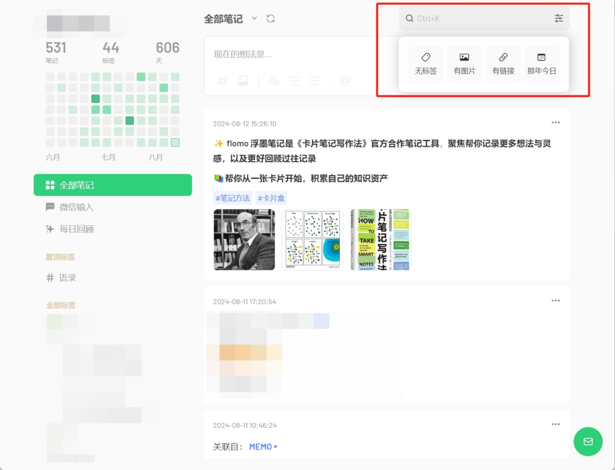The width and height of the screenshot is (615, 470).
Task: Click the green mail feedback button
Action: click(588, 442)
